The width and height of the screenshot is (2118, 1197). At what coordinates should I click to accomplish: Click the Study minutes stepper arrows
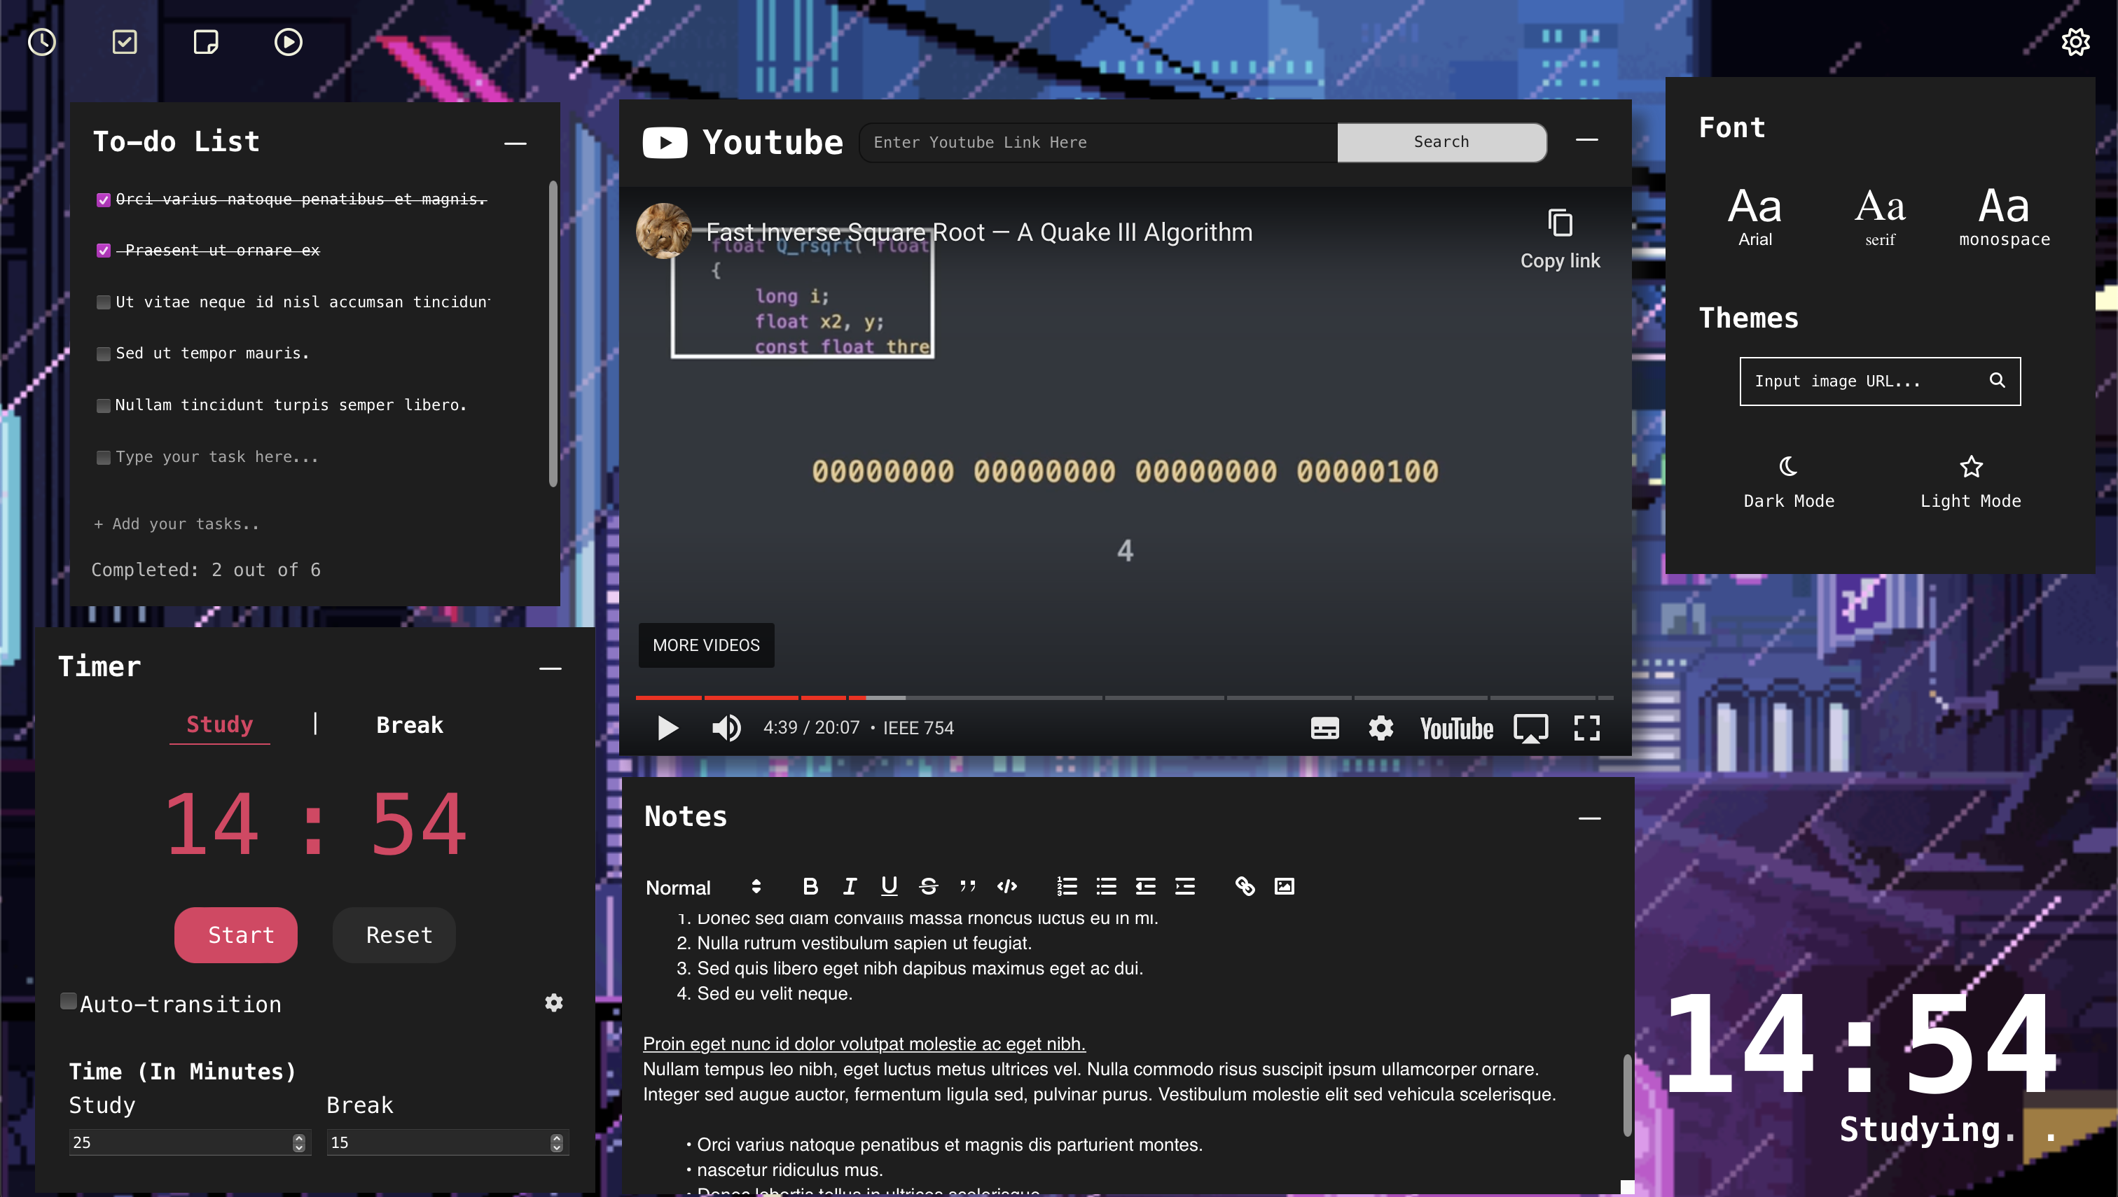(x=298, y=1142)
